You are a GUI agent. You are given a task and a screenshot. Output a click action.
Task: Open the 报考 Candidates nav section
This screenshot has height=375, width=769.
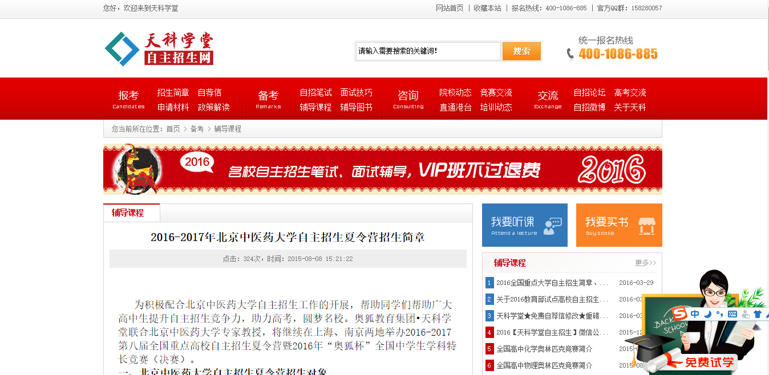[x=128, y=99]
